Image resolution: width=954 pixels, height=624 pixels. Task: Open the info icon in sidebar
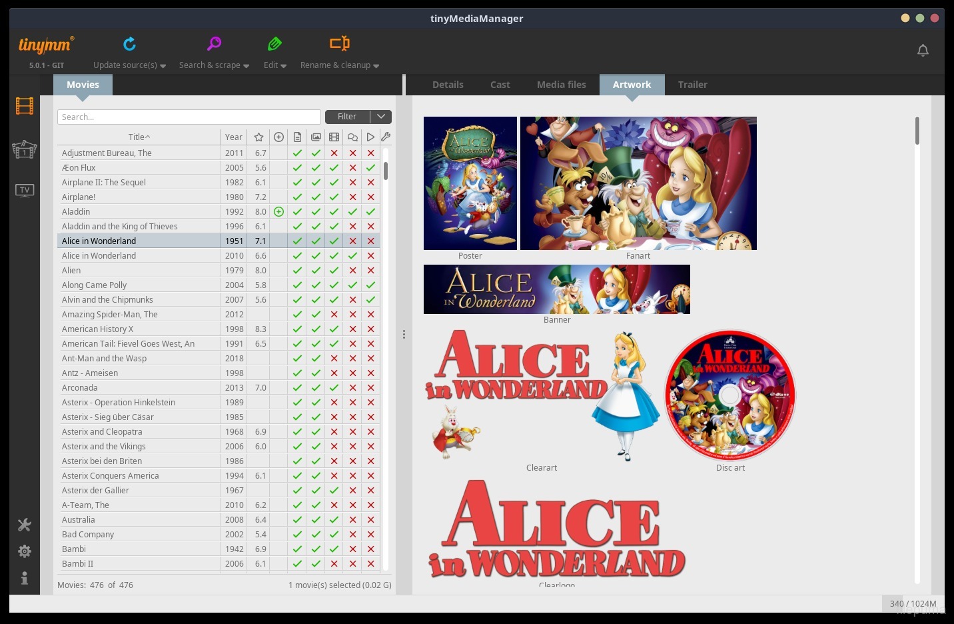(x=25, y=578)
